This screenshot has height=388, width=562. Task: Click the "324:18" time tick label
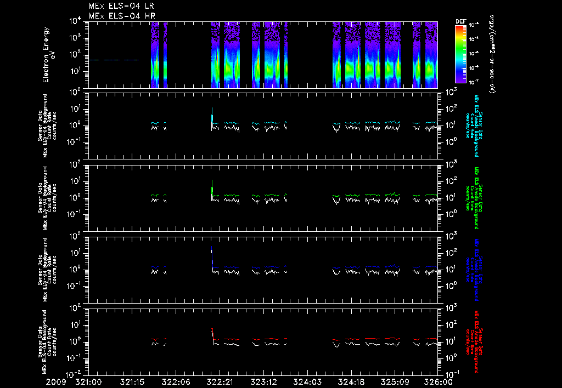coord(351,383)
